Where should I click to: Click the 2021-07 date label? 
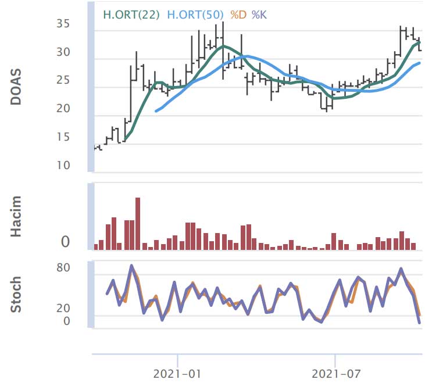tap(336, 374)
